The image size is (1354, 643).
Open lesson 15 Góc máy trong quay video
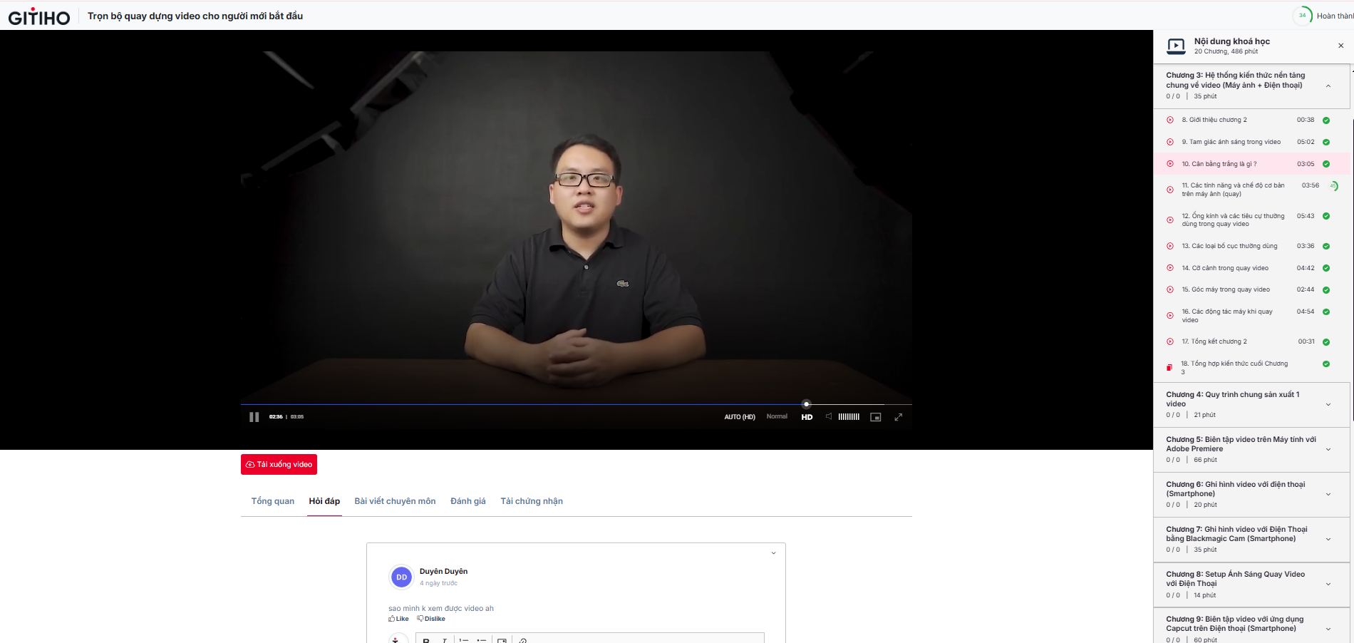tap(1226, 289)
